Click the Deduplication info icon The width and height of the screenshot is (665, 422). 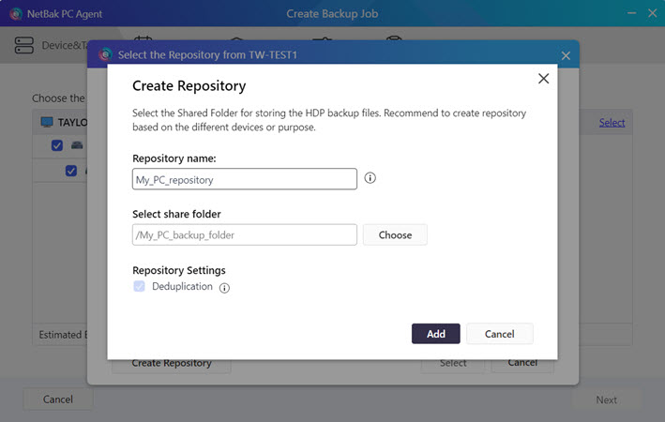224,288
